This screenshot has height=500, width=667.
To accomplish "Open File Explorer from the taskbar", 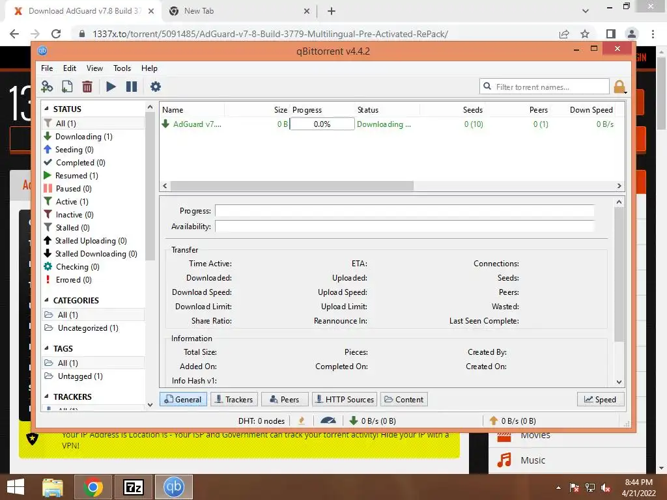I will [53, 487].
